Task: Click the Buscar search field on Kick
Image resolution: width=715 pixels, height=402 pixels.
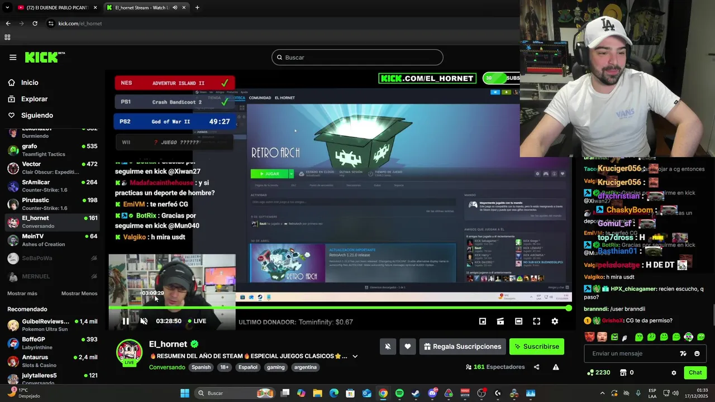Action: point(357,57)
